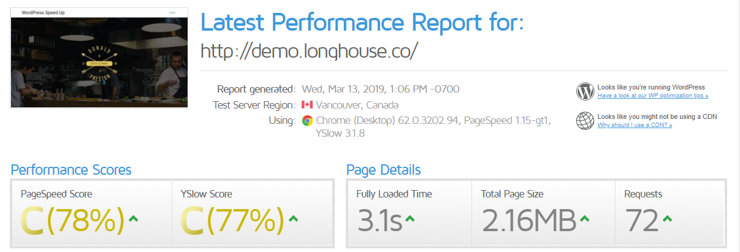The height and width of the screenshot is (252, 740).
Task: Click the WordPress logo icon
Action: [586, 91]
